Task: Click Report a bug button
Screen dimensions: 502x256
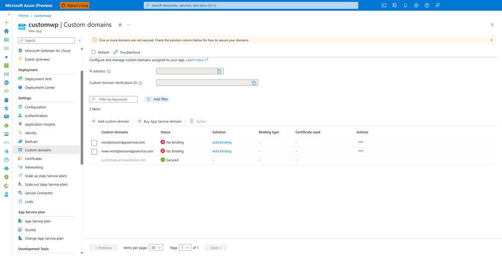Action: point(74,6)
